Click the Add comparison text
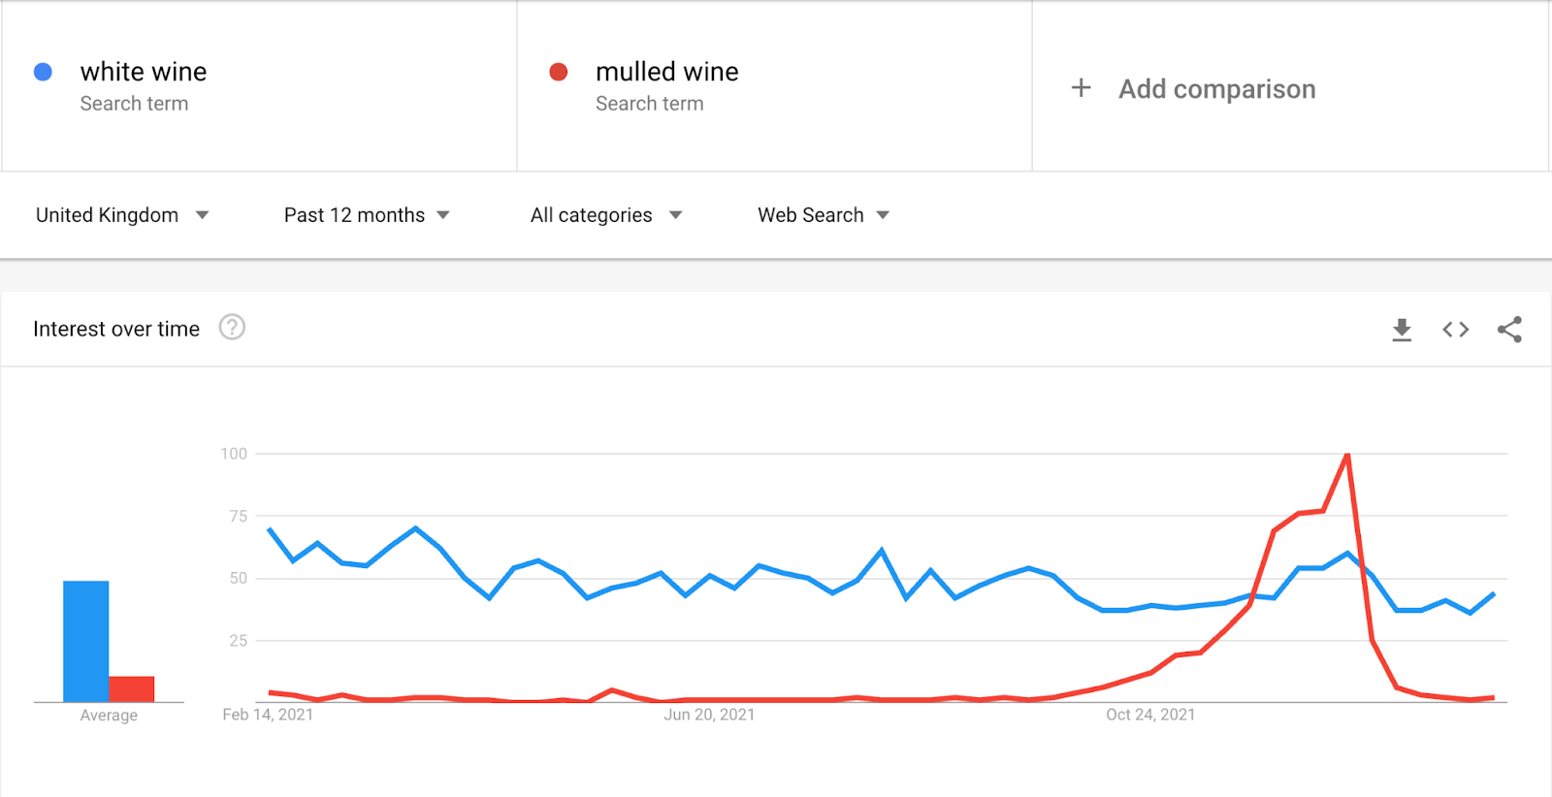The height and width of the screenshot is (797, 1552). 1216,89
